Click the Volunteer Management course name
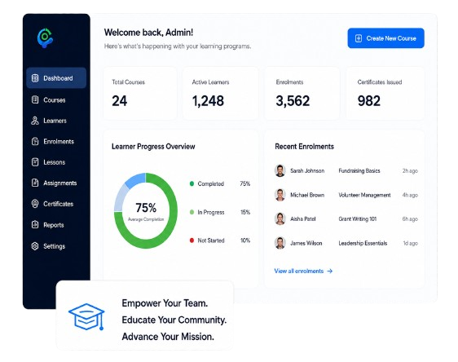Screen dimensions: 458x362 pos(364,195)
